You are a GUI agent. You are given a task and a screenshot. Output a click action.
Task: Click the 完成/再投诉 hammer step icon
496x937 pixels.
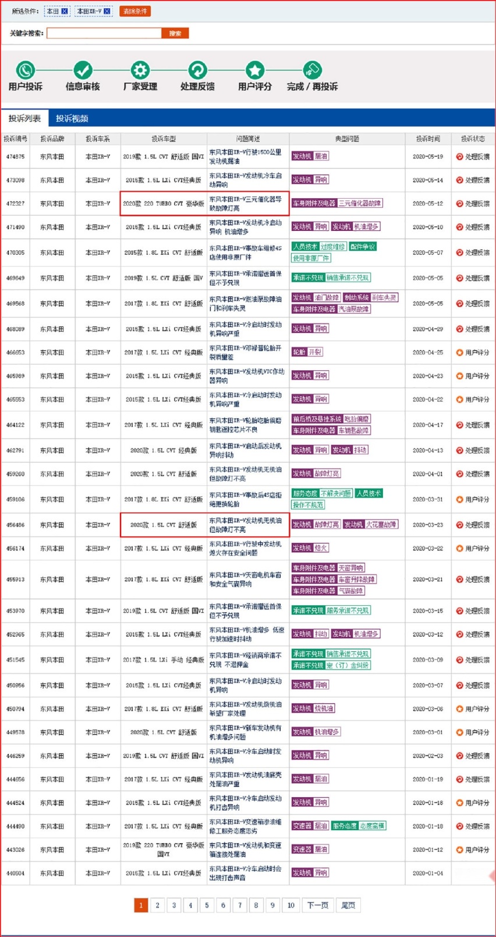[312, 71]
